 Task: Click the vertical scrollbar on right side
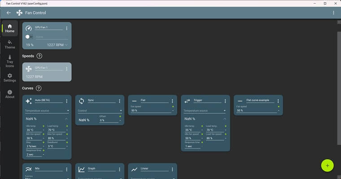pos(339,88)
